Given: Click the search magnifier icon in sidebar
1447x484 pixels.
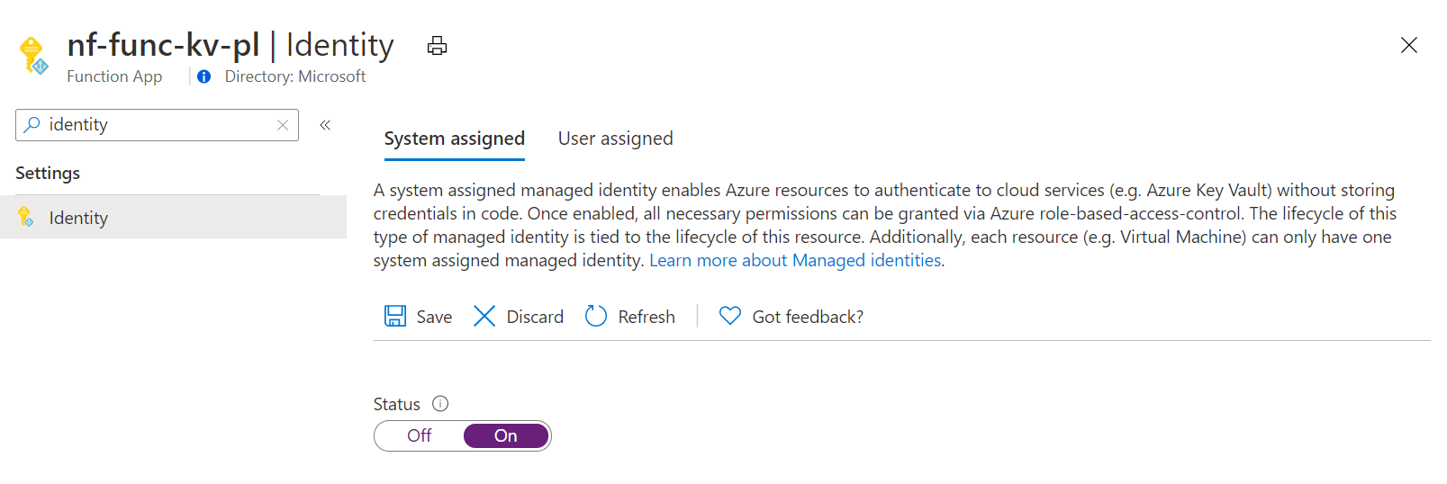Looking at the screenshot, I should (x=32, y=124).
